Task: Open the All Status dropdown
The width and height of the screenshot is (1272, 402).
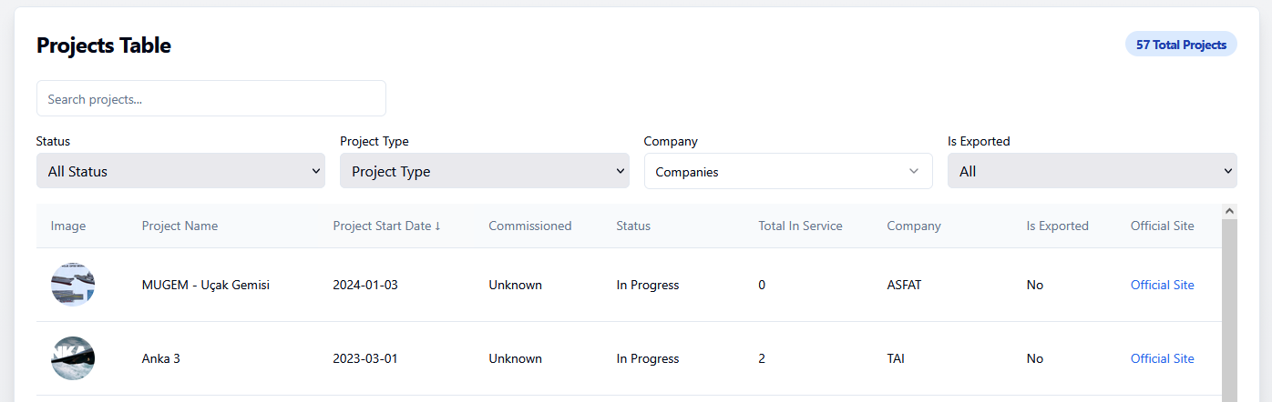Action: click(180, 171)
